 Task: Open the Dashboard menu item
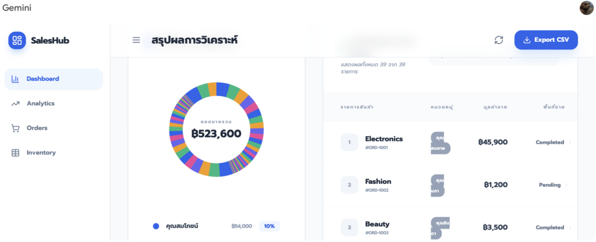[x=54, y=79]
